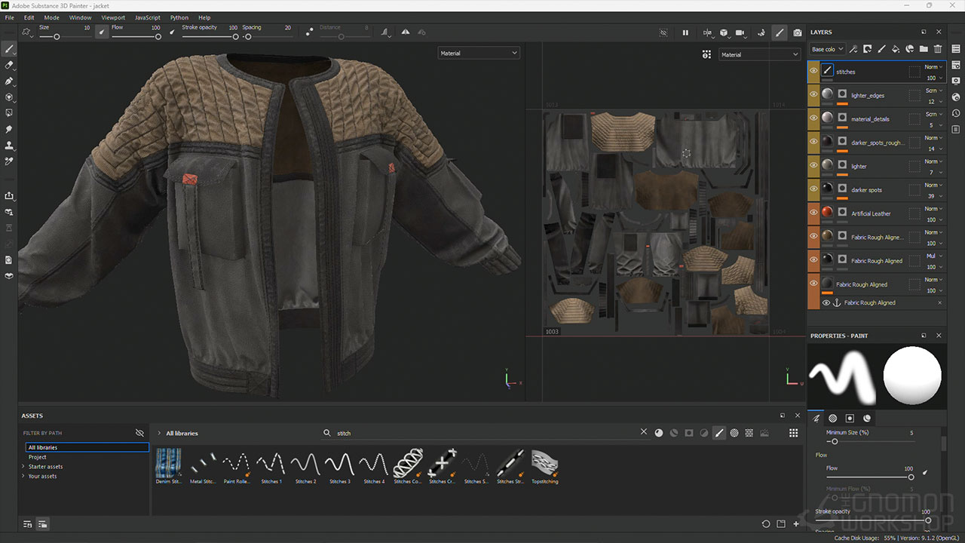Hide the darker spots layer
The image size is (965, 543).
tap(813, 190)
